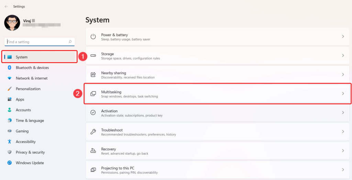Open Storage settings via its chevron
Image resolution: width=352 pixels, height=180 pixels.
343,56
